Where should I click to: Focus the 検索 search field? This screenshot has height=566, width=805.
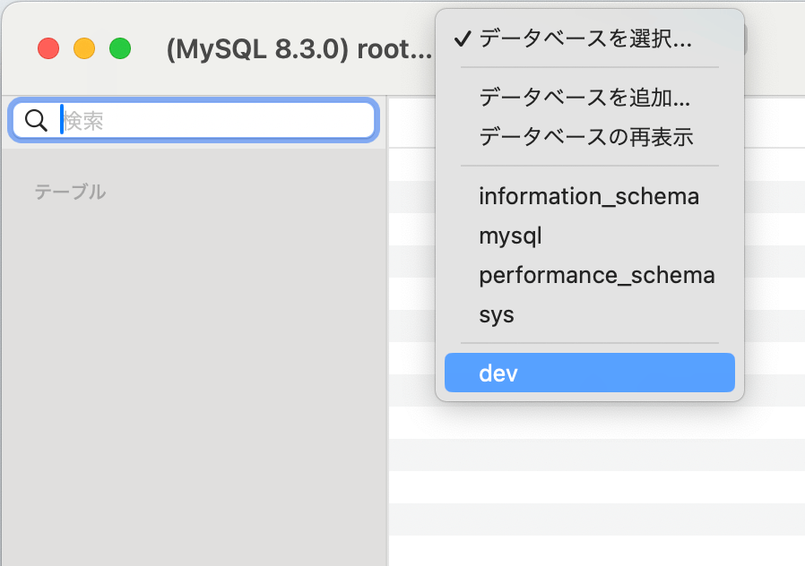(194, 121)
